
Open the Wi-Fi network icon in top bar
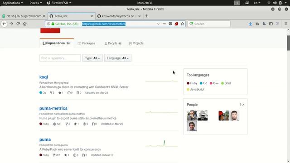pyautogui.click(x=269, y=3)
